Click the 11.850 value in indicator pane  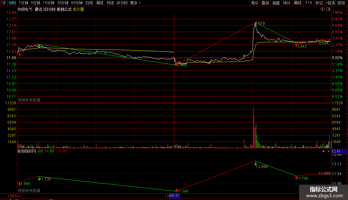click(325, 174)
